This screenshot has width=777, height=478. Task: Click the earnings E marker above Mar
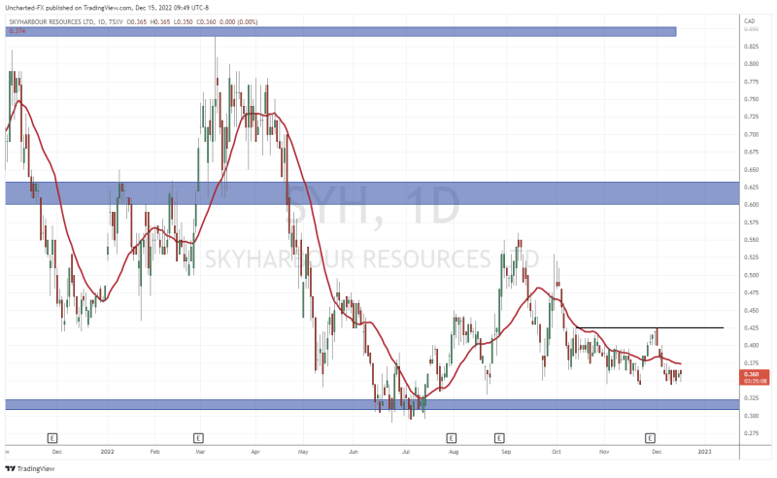pos(198,438)
